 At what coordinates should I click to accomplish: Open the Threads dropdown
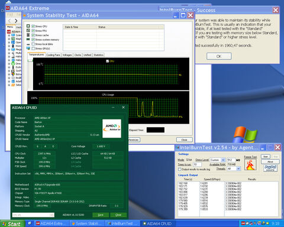click(x=234, y=168)
